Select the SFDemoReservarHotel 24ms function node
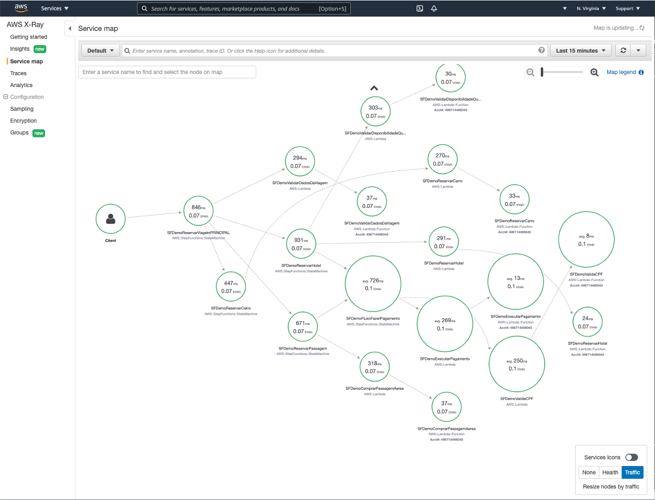 pyautogui.click(x=587, y=322)
